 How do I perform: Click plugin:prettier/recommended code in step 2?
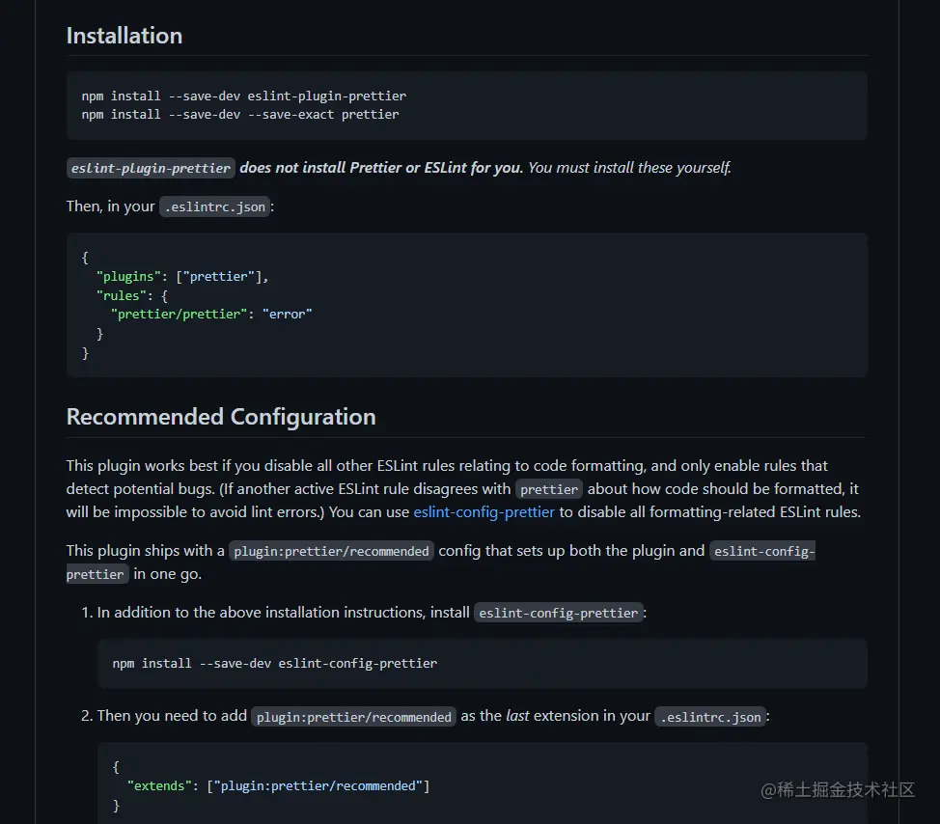click(x=353, y=717)
